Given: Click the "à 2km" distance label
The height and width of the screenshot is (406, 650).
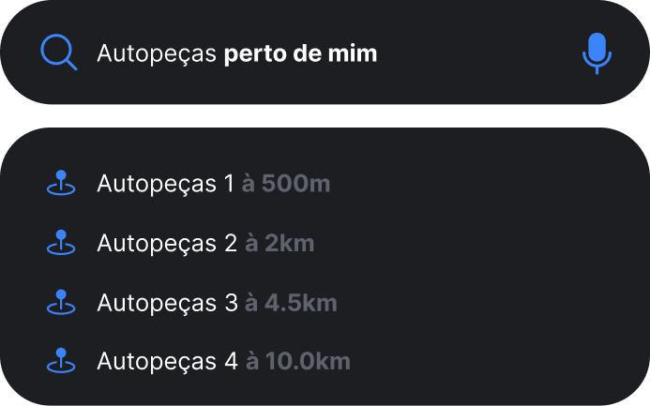Looking at the screenshot, I should pyautogui.click(x=280, y=244).
